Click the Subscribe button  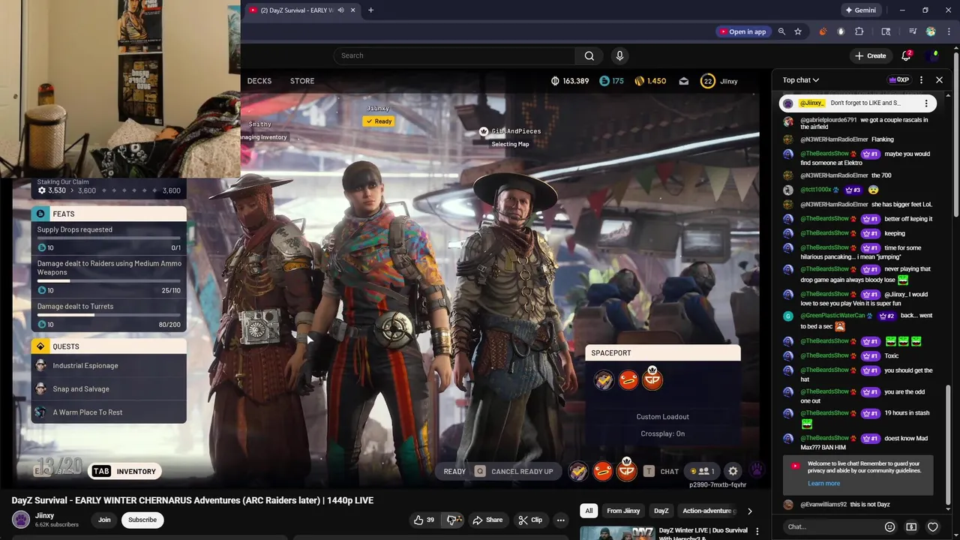142,520
